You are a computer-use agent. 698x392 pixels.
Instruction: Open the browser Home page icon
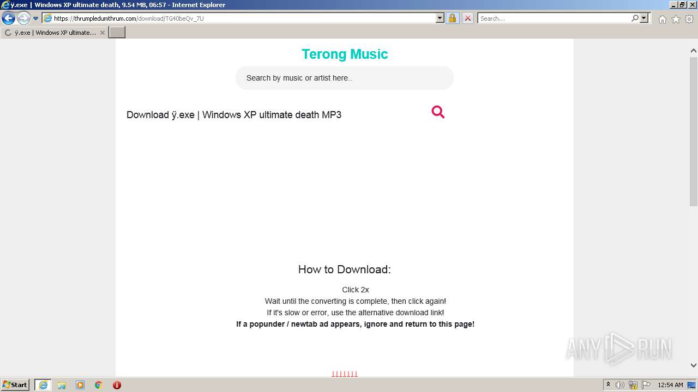point(662,19)
